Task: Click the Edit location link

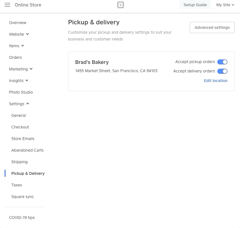Action: [x=216, y=81]
